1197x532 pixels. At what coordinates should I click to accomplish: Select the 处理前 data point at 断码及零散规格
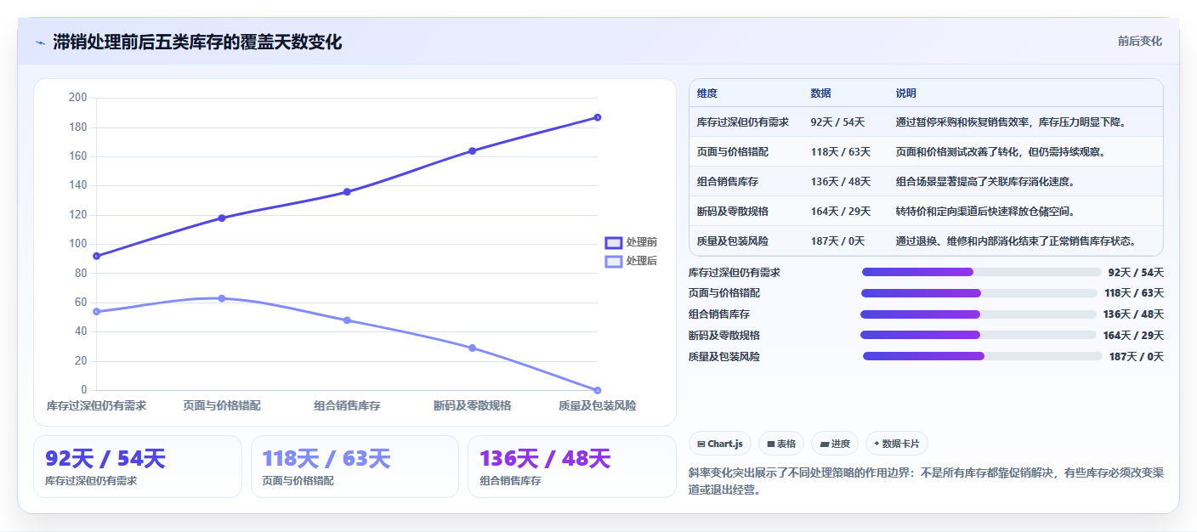click(x=472, y=151)
